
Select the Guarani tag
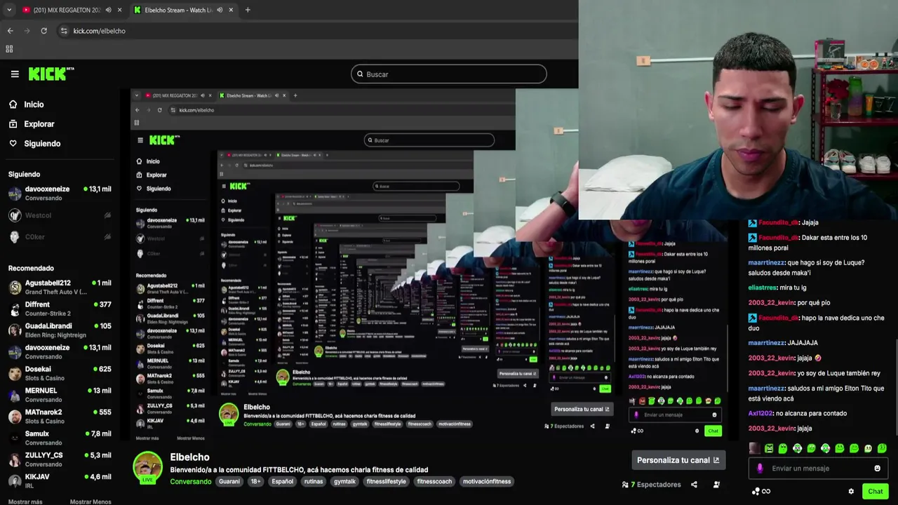[229, 482]
